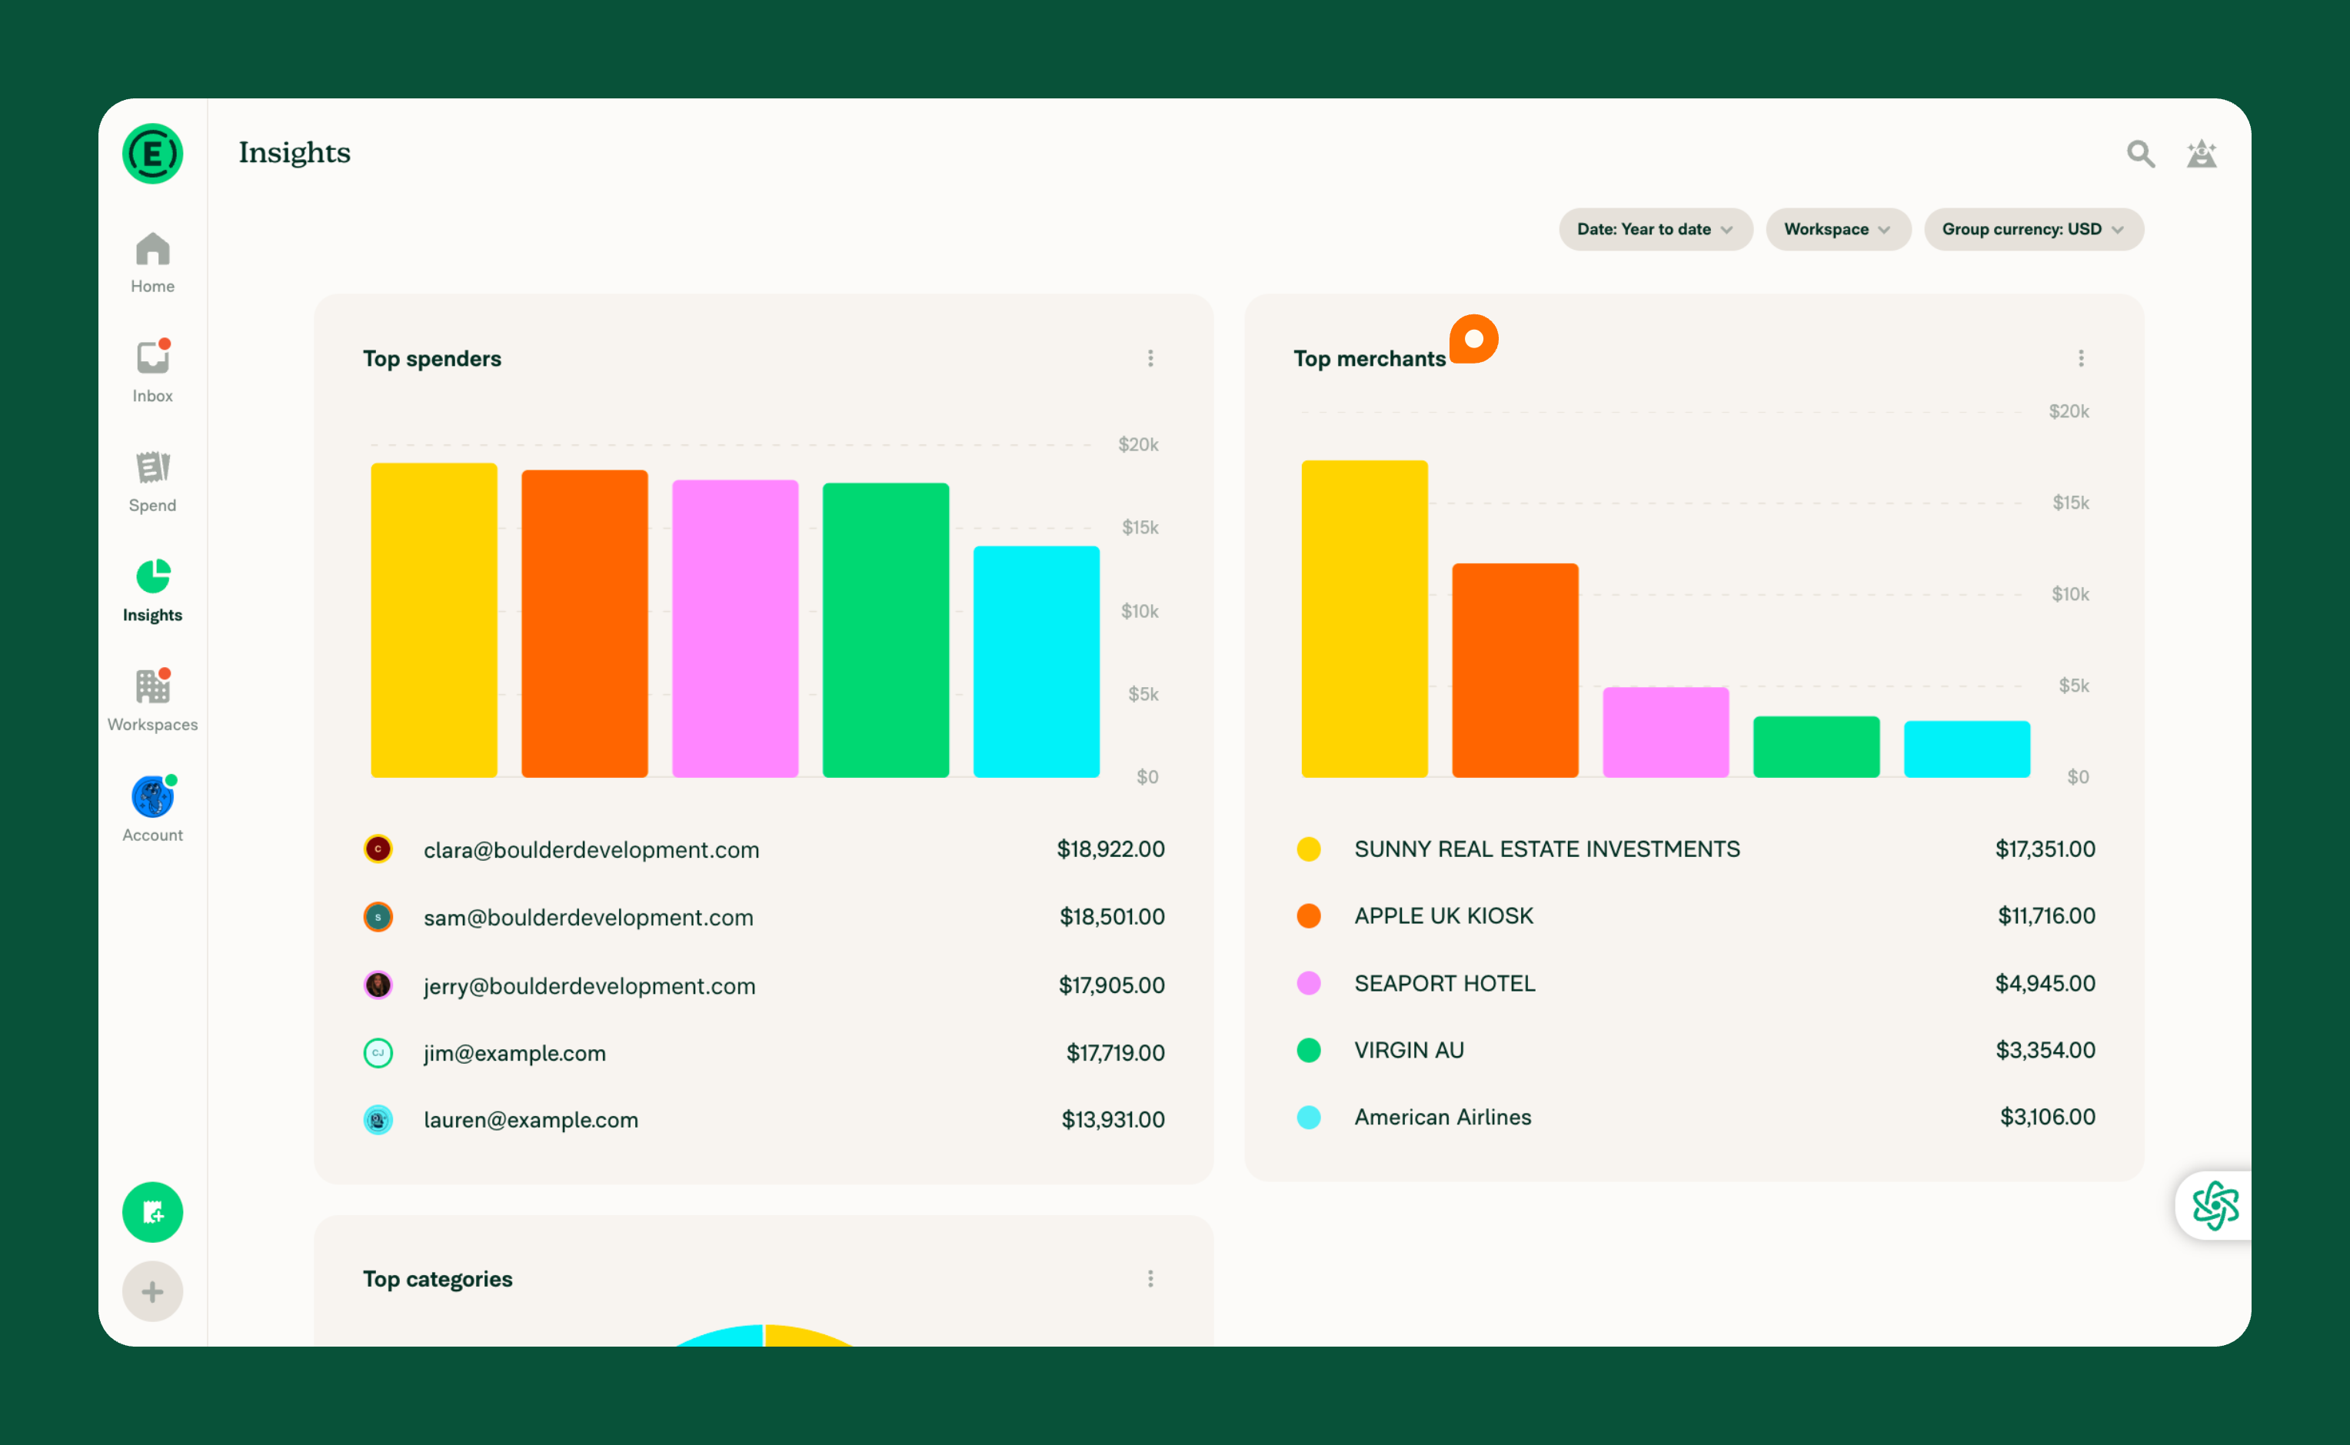
Task: Select jerry@boulderdevelopment.com row
Action: 764,985
